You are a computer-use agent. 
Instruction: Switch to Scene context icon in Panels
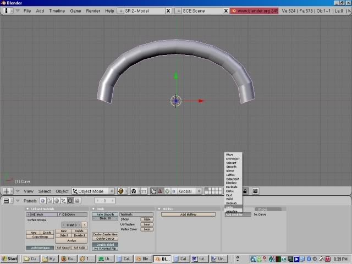coord(77,201)
